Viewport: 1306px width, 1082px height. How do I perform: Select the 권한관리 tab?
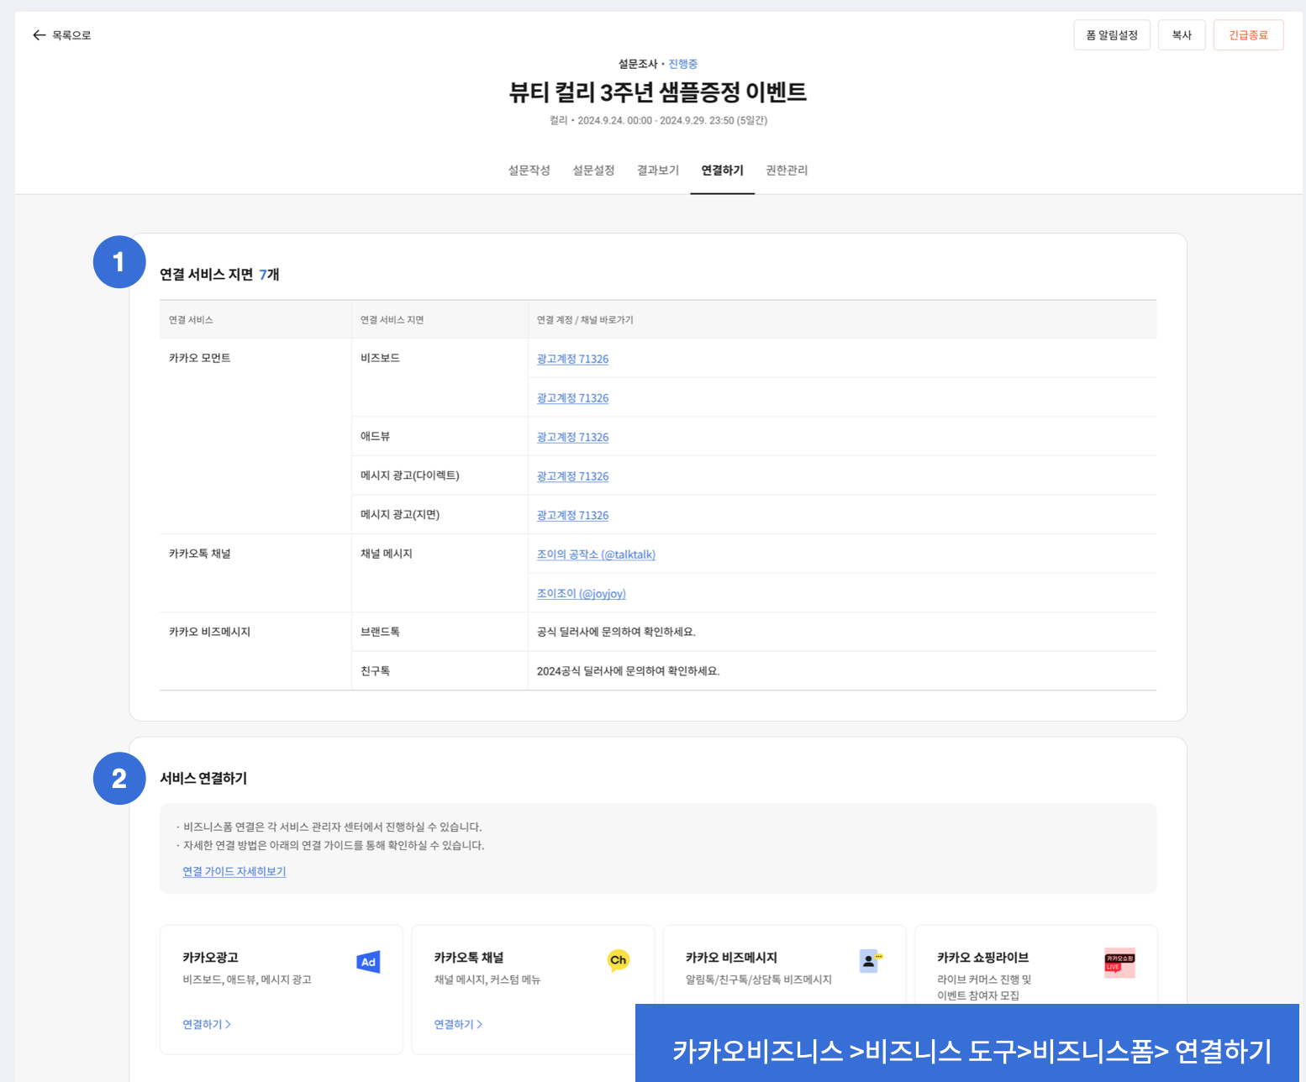tap(786, 171)
